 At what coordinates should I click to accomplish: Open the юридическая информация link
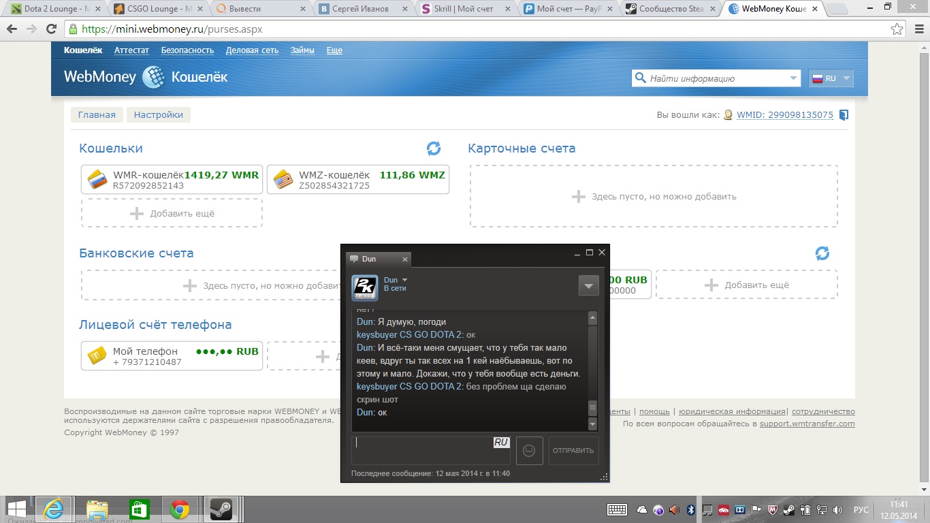(x=731, y=411)
